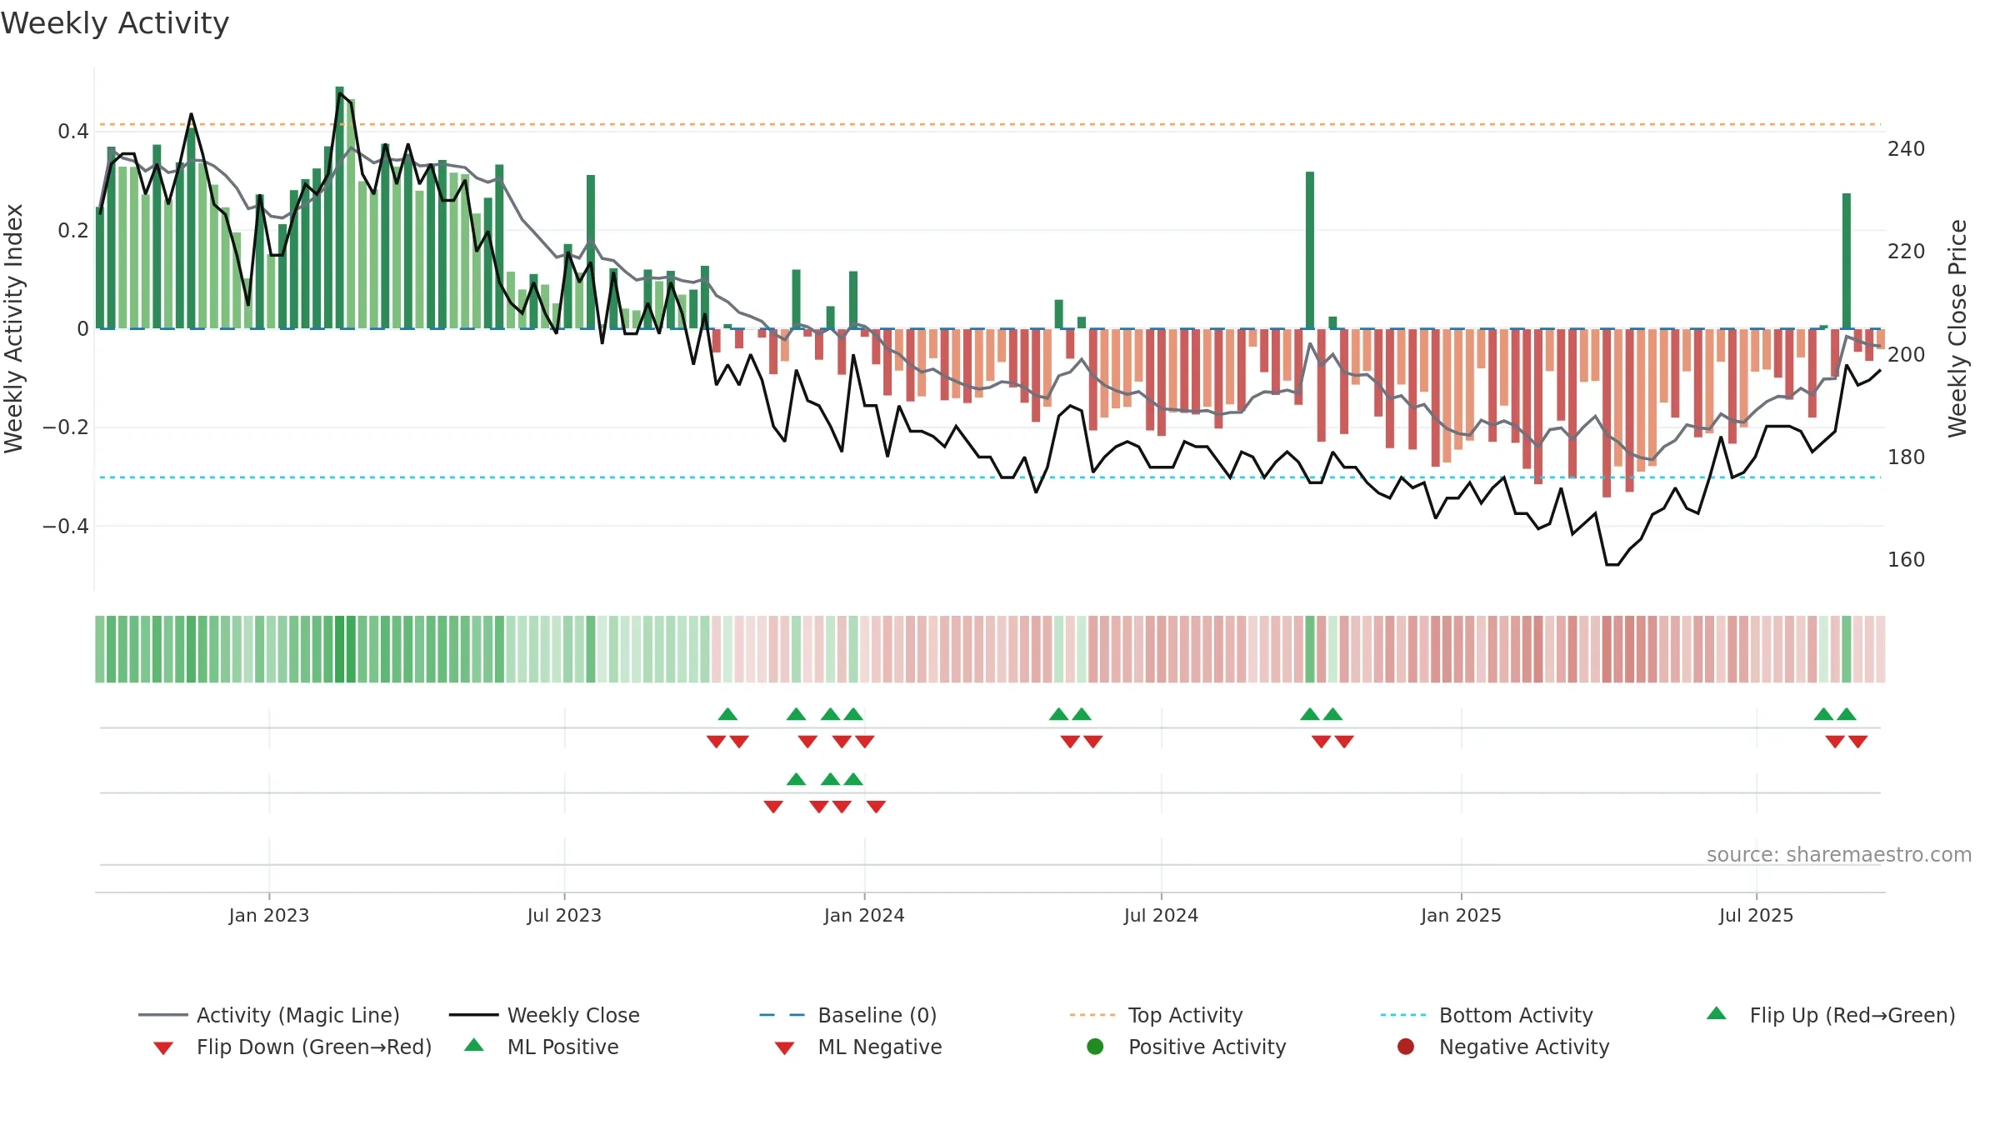Click the green Positive Activity legend dot
Image resolution: width=2000 pixels, height=1125 pixels.
1095,1047
